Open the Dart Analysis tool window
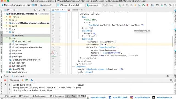The height and width of the screenshot is (99, 176). coord(39,96)
